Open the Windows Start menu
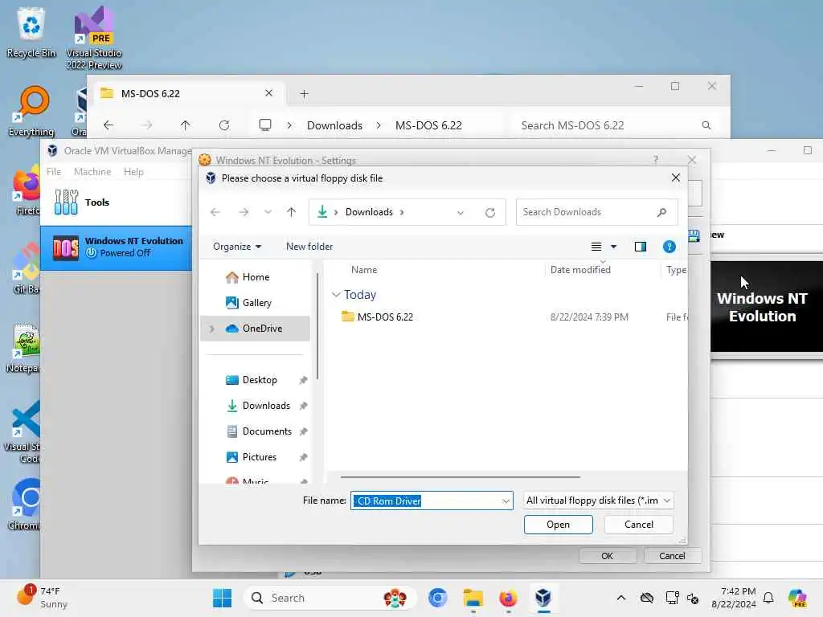823x617 pixels. point(222,598)
